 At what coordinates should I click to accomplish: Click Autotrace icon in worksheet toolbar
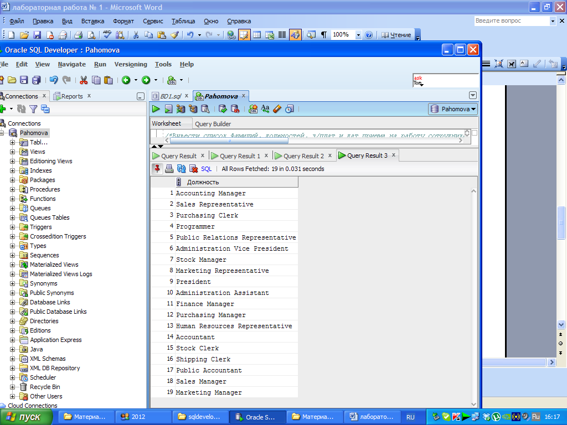(x=181, y=109)
